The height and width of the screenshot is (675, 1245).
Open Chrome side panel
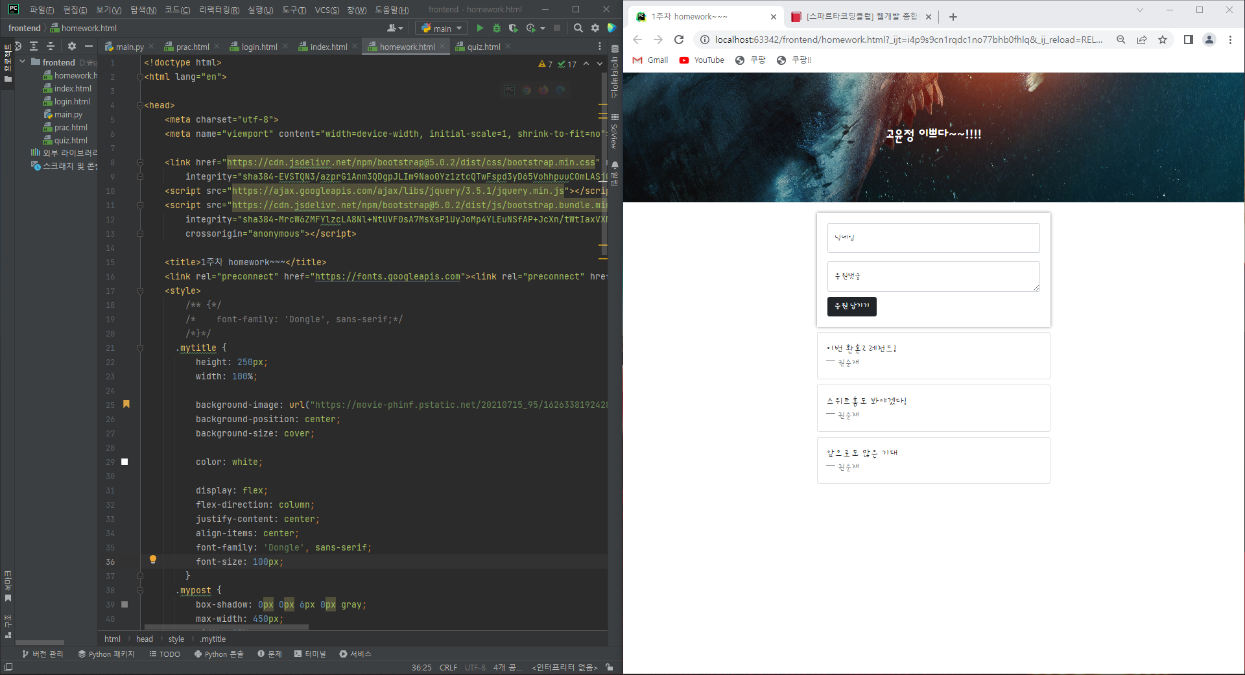pyautogui.click(x=1188, y=40)
